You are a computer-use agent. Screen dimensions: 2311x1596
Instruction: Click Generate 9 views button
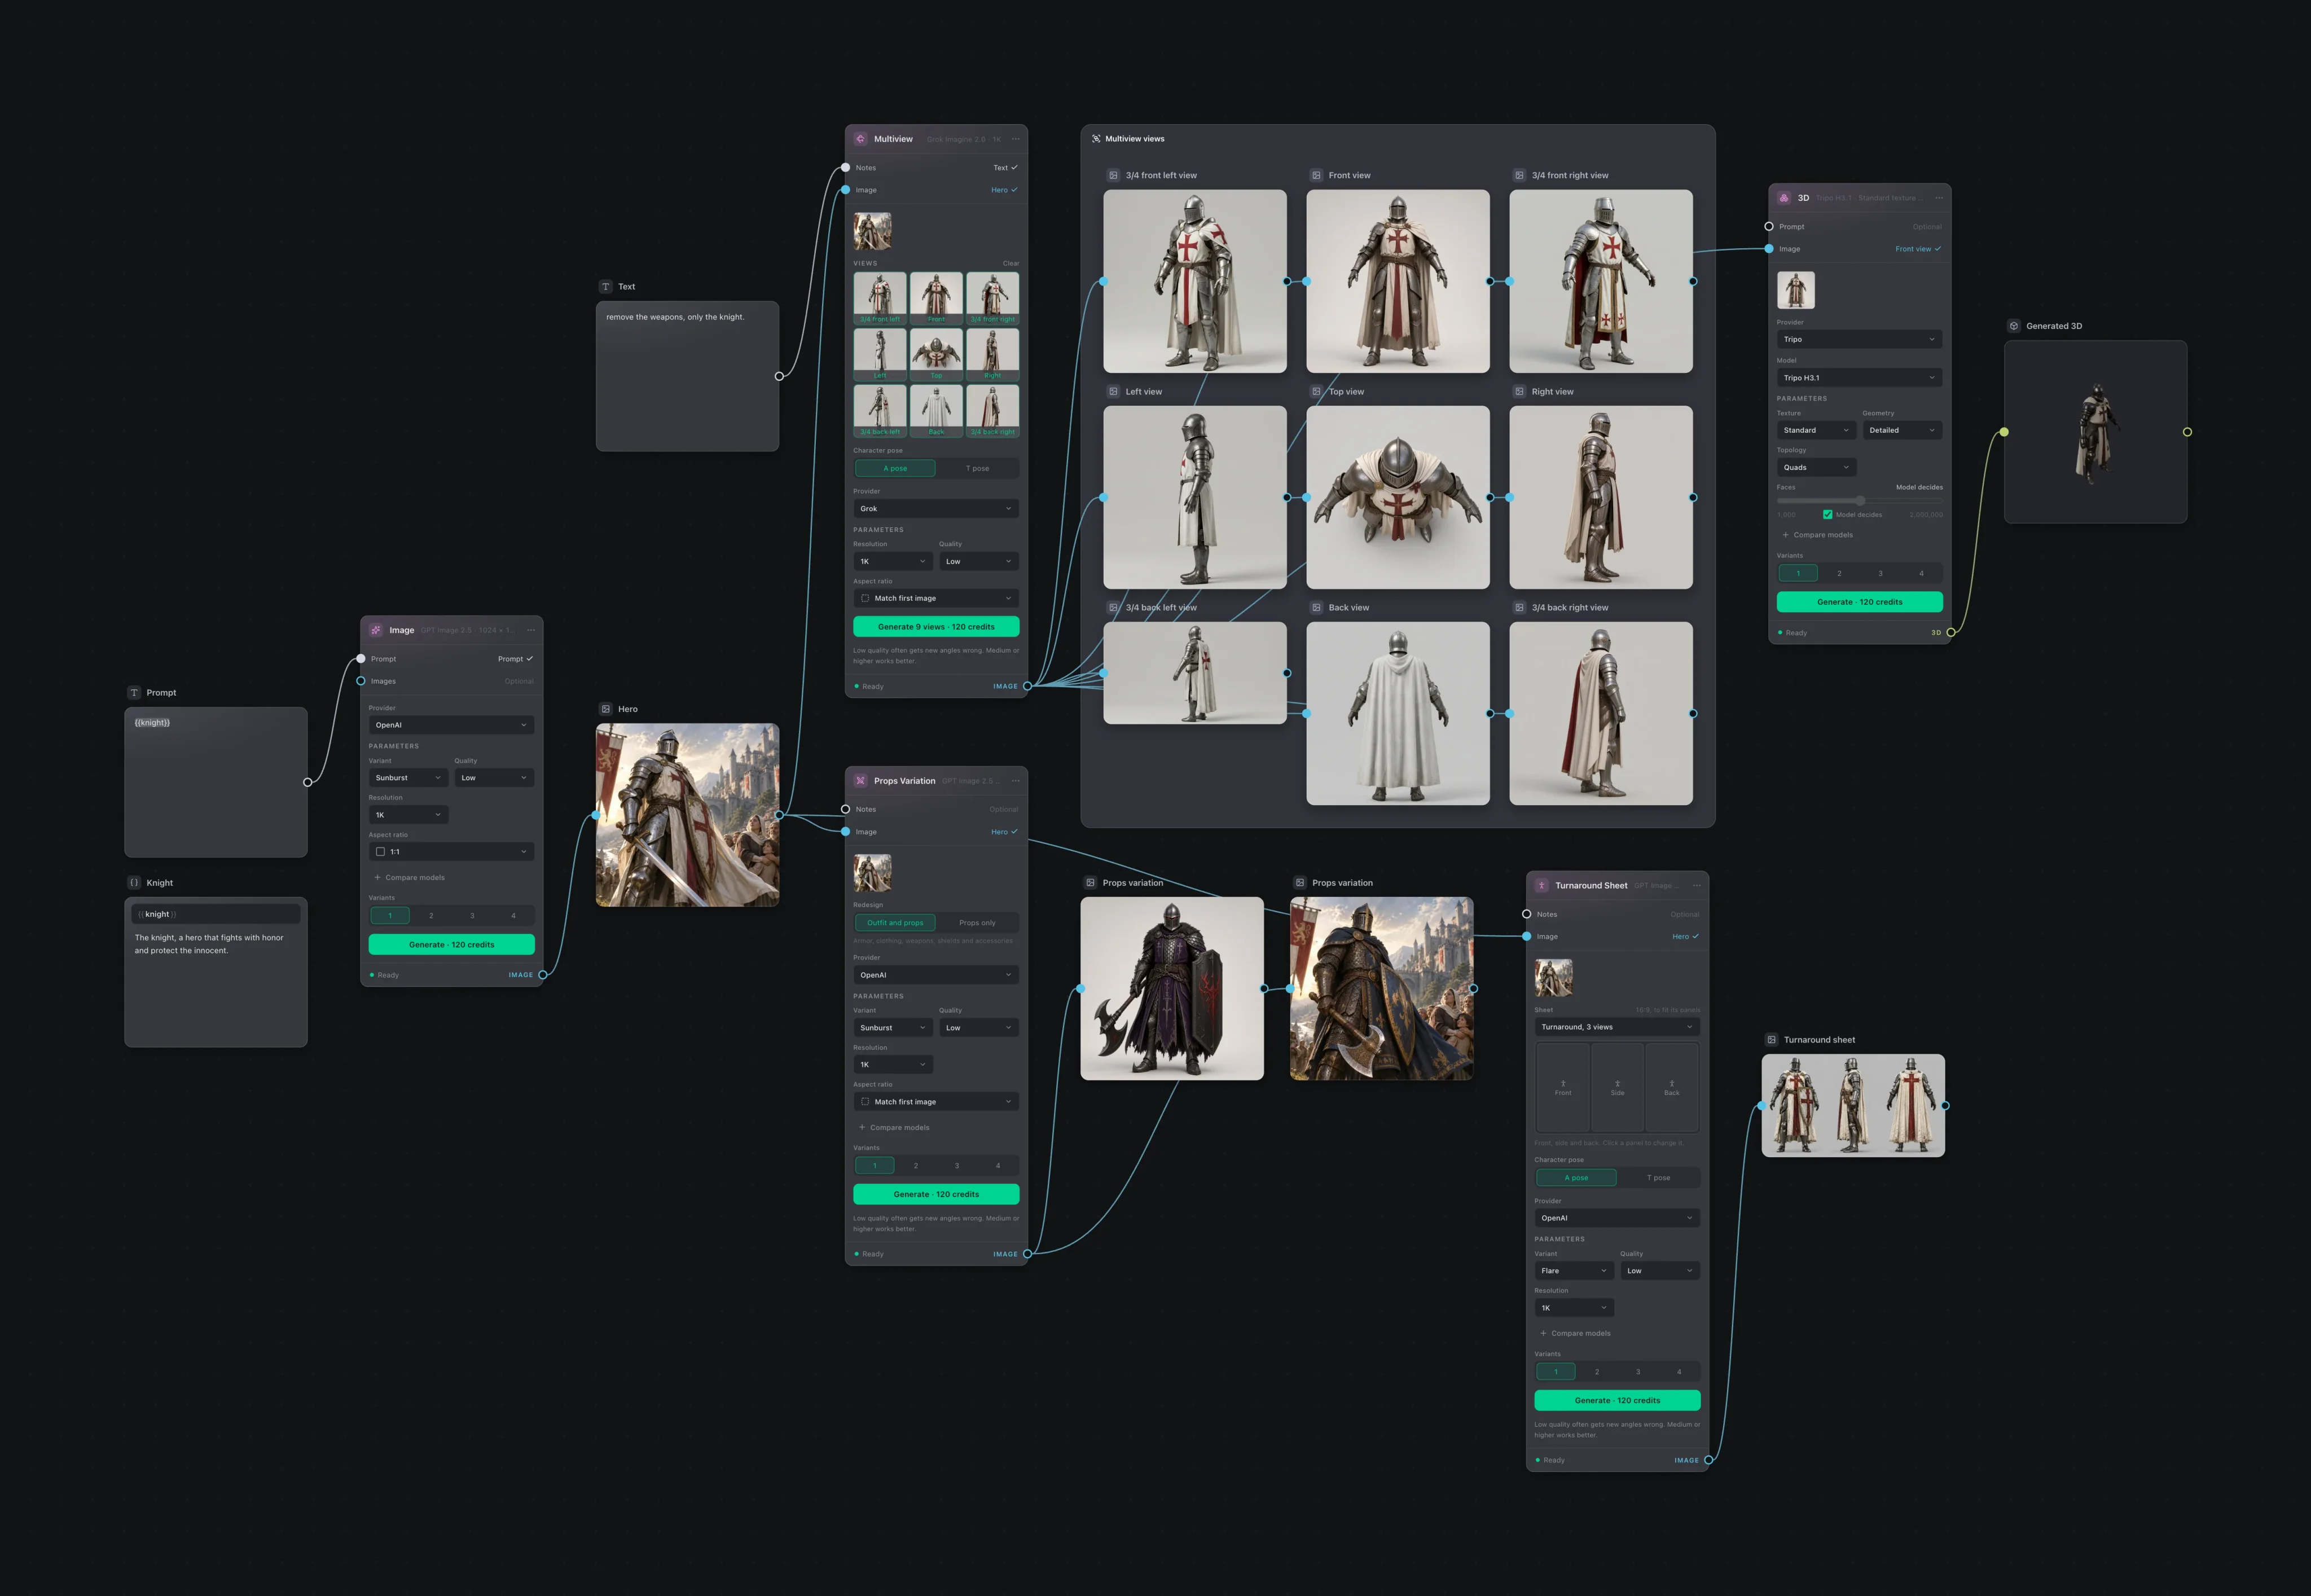coord(936,627)
